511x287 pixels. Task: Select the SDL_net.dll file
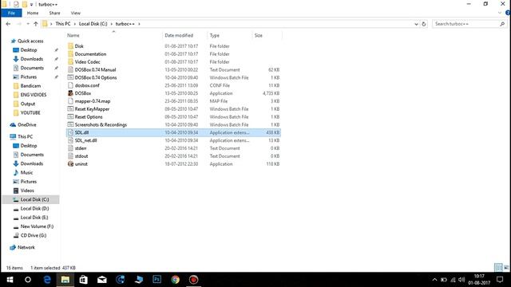click(x=85, y=140)
